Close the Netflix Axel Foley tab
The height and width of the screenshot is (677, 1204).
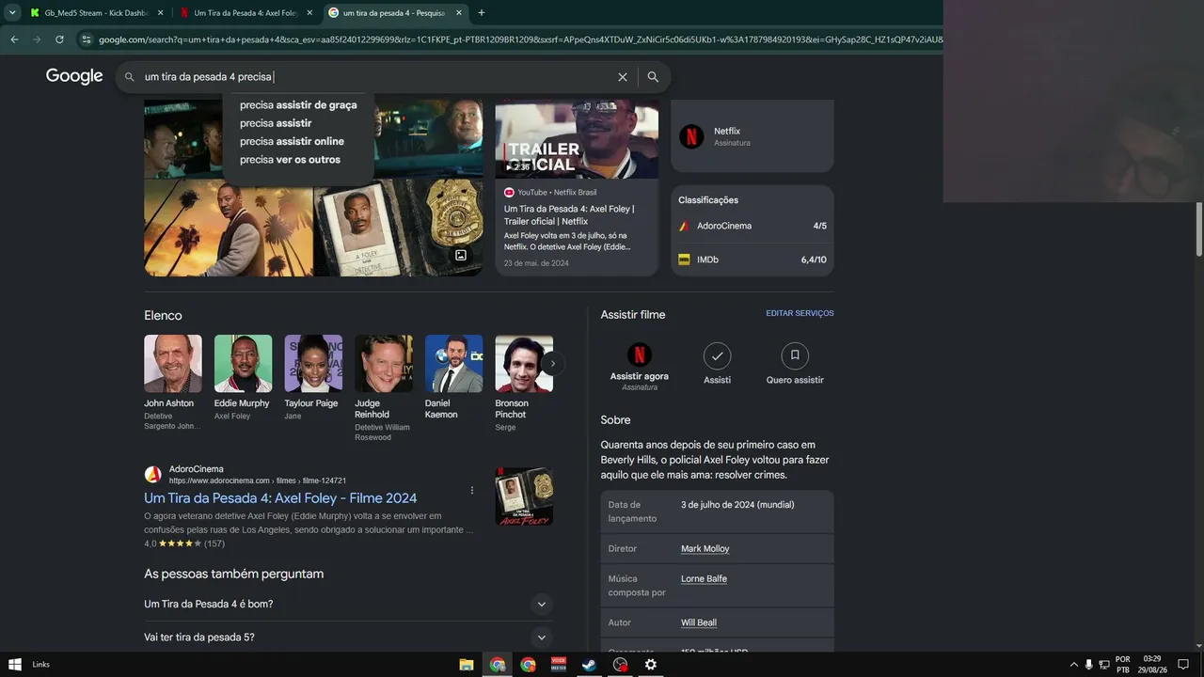click(309, 13)
